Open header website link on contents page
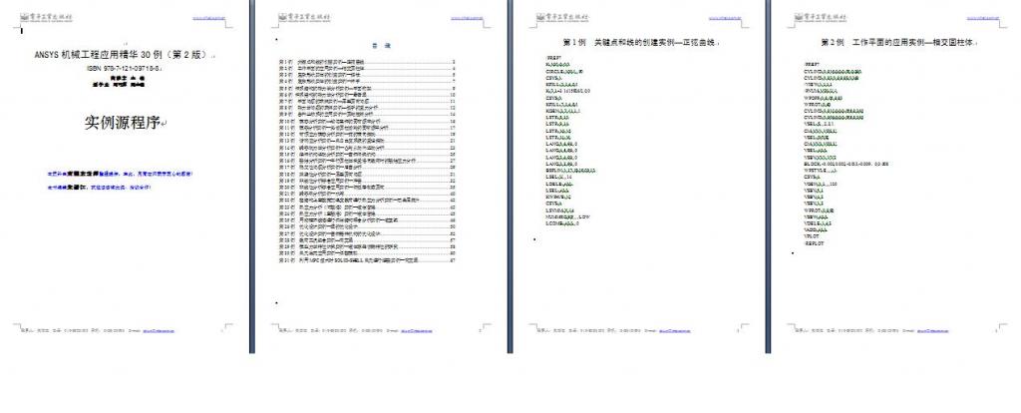1021x413 pixels. click(x=465, y=18)
